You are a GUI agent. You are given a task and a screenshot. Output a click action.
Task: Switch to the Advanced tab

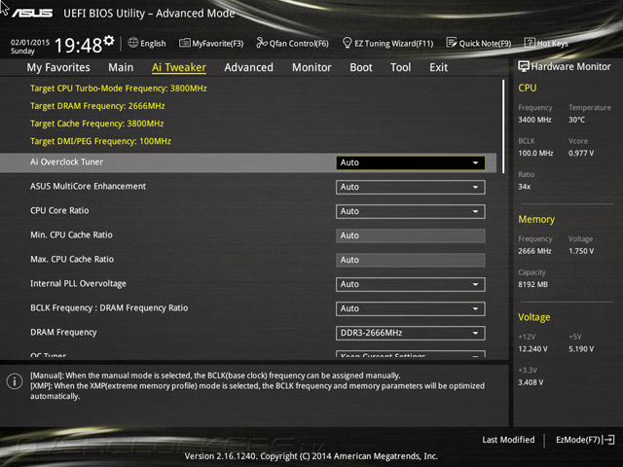(249, 67)
